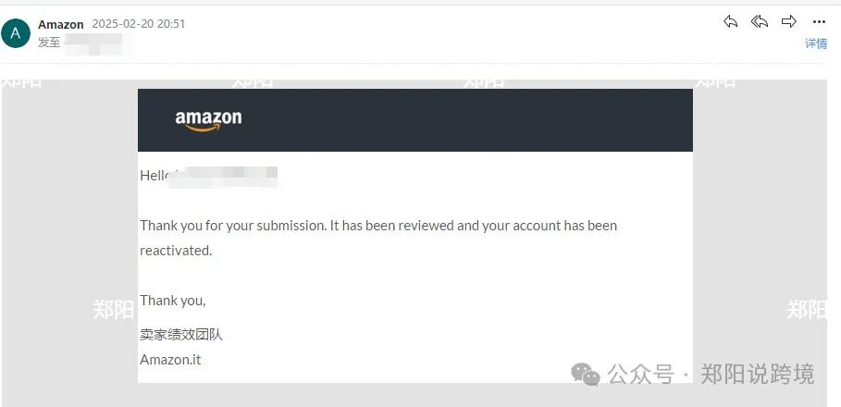Click the Reply arrow icon
The width and height of the screenshot is (841, 407).
tap(731, 21)
